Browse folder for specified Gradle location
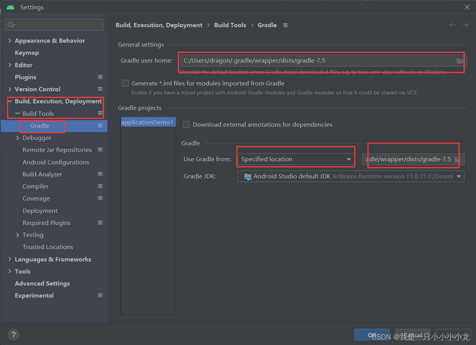476x345 pixels. click(x=458, y=160)
